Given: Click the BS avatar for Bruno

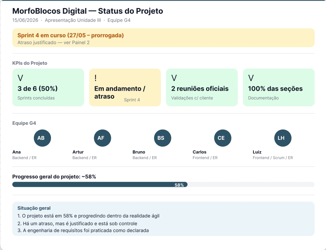Looking at the screenshot, I should point(163,138).
